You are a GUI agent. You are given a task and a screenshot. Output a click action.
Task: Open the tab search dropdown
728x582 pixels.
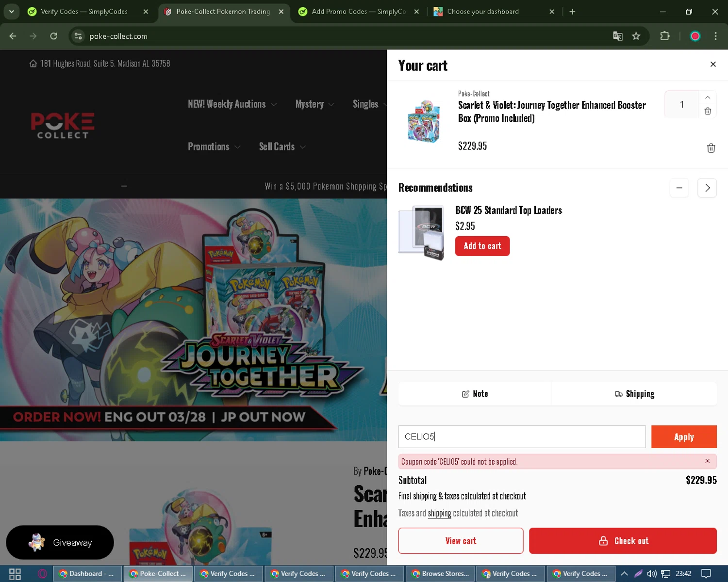pyautogui.click(x=11, y=12)
